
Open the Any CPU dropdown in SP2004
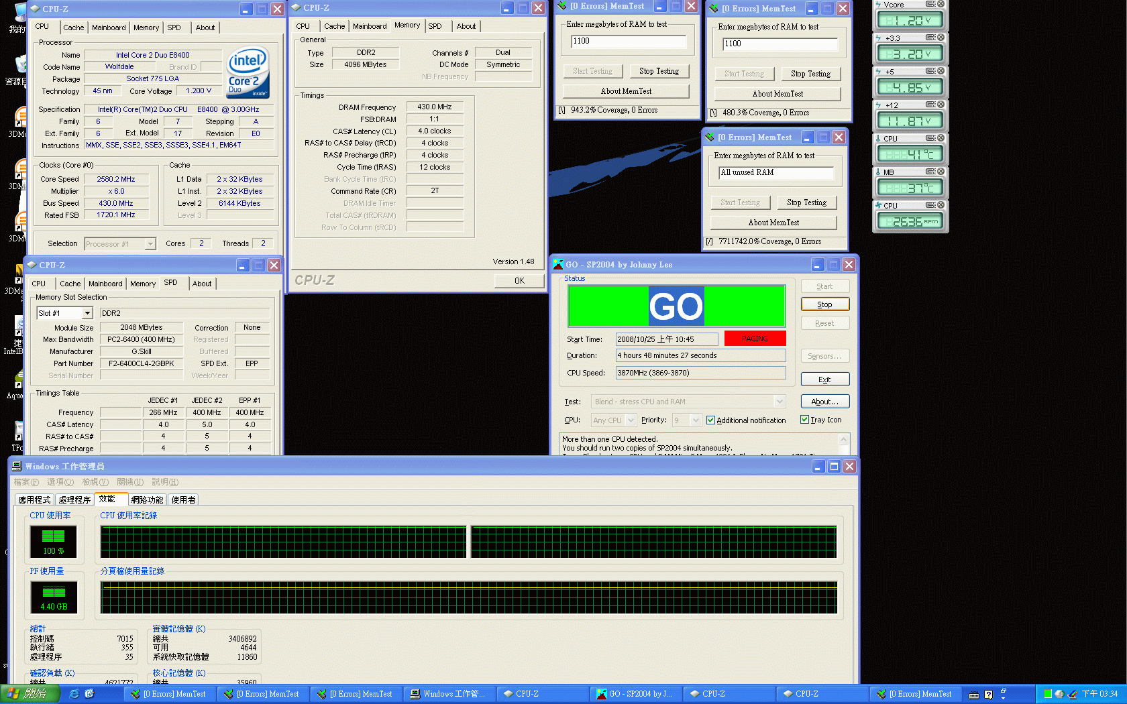tap(631, 420)
